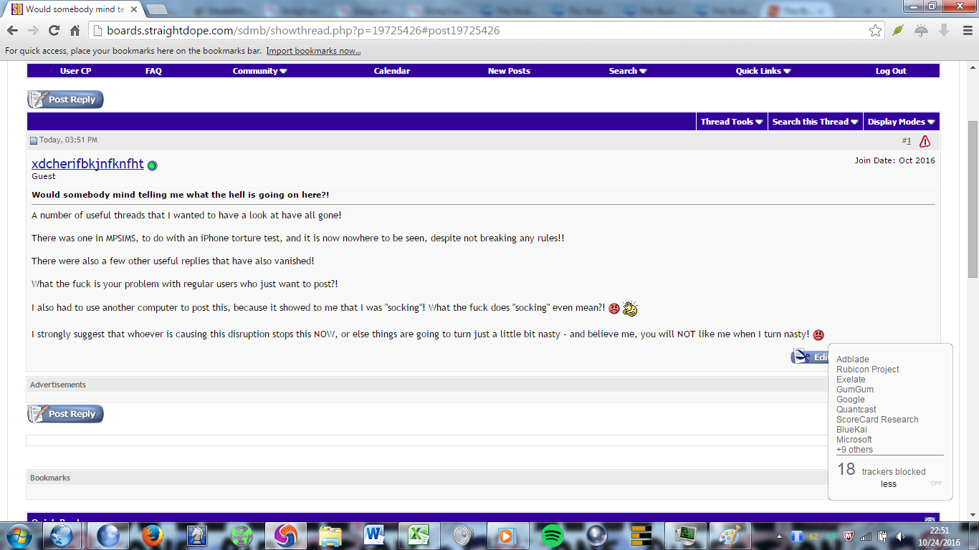Image resolution: width=979 pixels, height=550 pixels.
Task: Click the umbrella extension icon in toolbar
Action: pyautogui.click(x=921, y=31)
